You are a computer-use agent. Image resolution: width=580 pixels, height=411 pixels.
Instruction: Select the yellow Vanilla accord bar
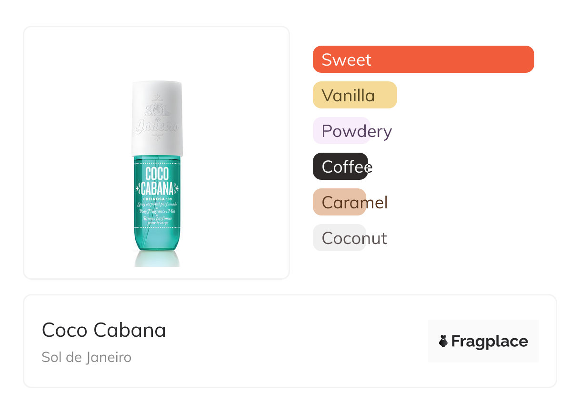point(355,95)
